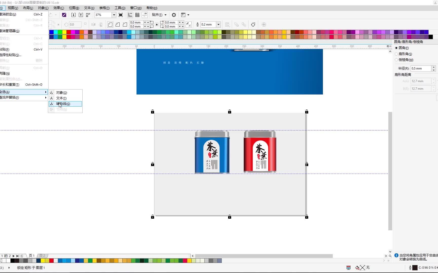This screenshot has height=273, width=438.
Task: Expand status bar arrow left of 锁定 矩形 text
Action: 9,267
